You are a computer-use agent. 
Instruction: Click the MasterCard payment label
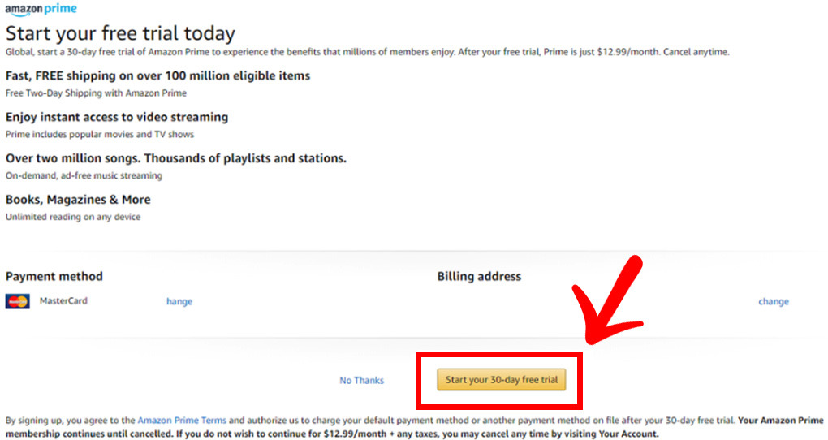click(63, 301)
